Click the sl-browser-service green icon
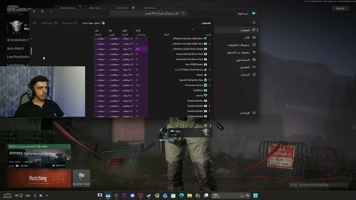Image resolution: width=356 pixels, height=200 pixels. (x=206, y=85)
